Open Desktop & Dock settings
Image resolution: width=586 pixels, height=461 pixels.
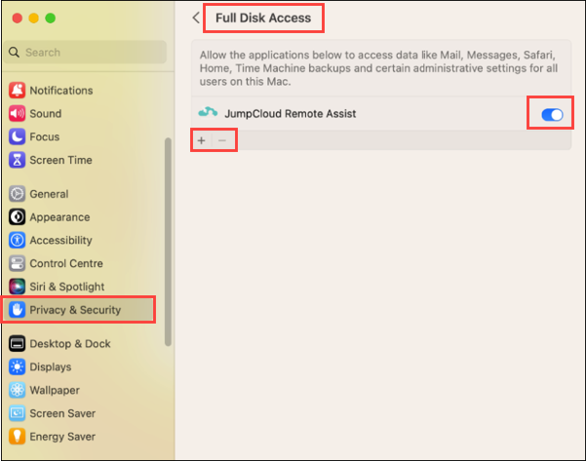tap(69, 344)
